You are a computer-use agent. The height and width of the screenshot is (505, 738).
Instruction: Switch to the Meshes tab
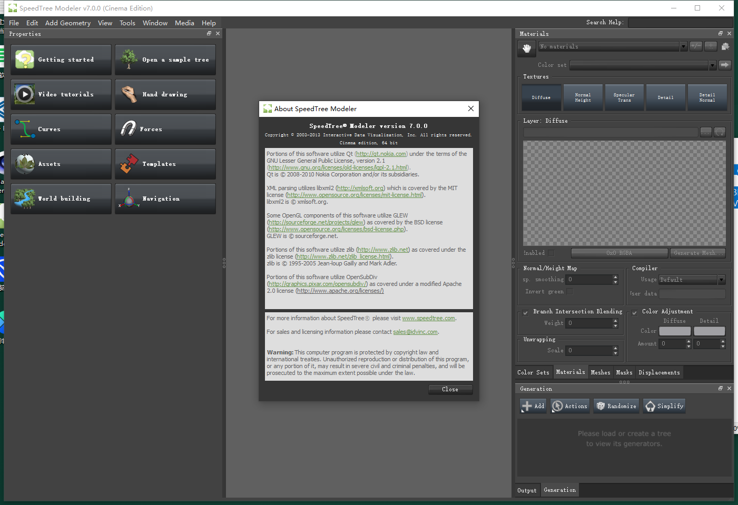point(601,372)
